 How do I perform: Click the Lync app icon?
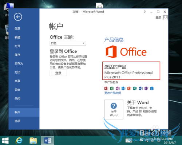click(152, 89)
